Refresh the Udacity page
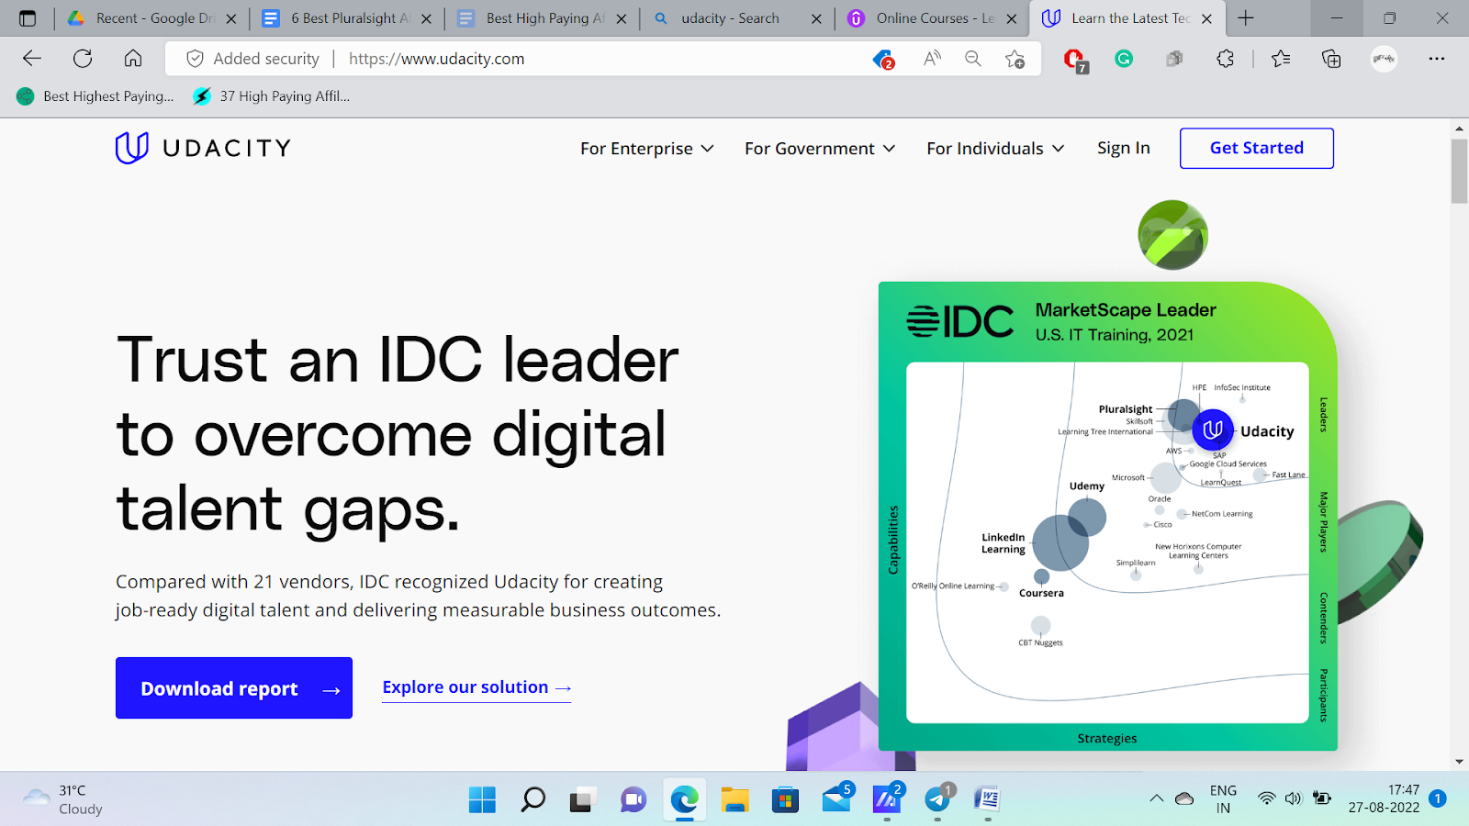The image size is (1469, 826). tap(83, 59)
